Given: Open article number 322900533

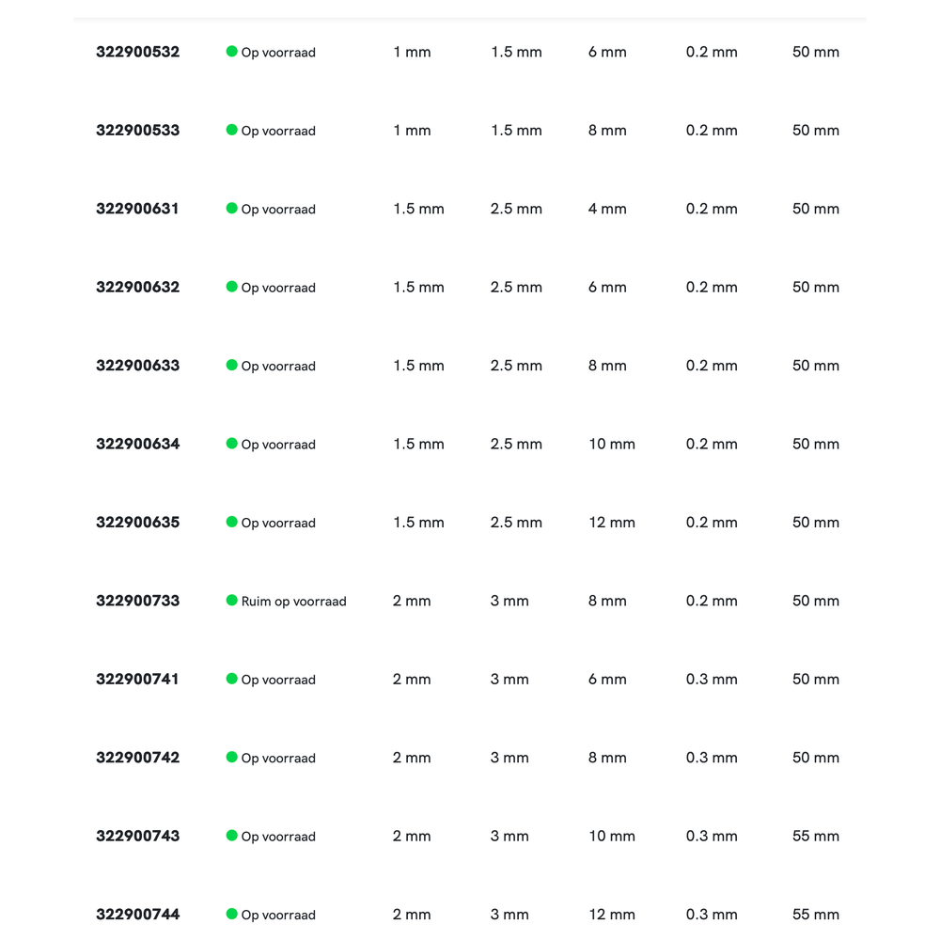Looking at the screenshot, I should coord(137,131).
